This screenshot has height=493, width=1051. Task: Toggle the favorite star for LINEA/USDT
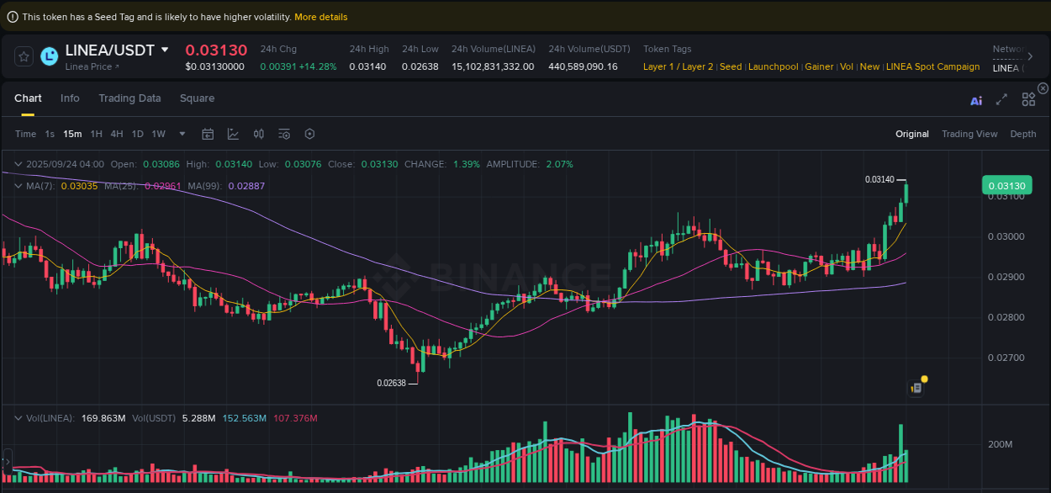point(24,56)
